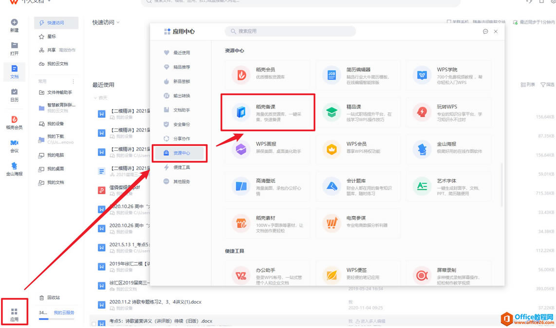Click the 应用 grid icon at bottom left
Screen dimensions: 556x328
[x=14, y=311]
